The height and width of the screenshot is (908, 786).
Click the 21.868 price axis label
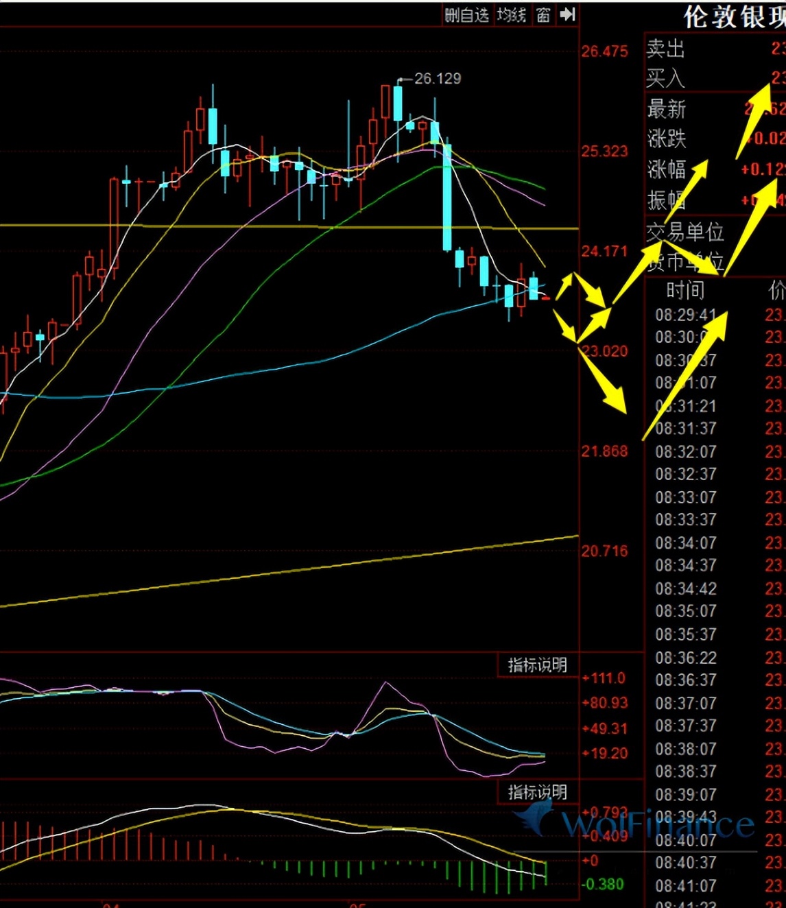(x=605, y=451)
